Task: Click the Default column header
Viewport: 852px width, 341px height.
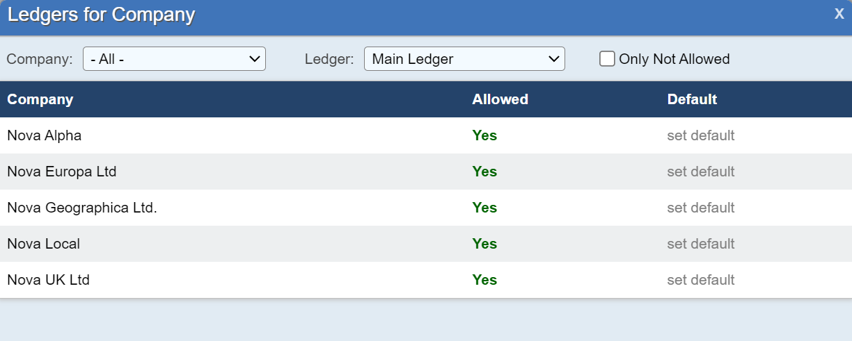Action: coord(692,99)
